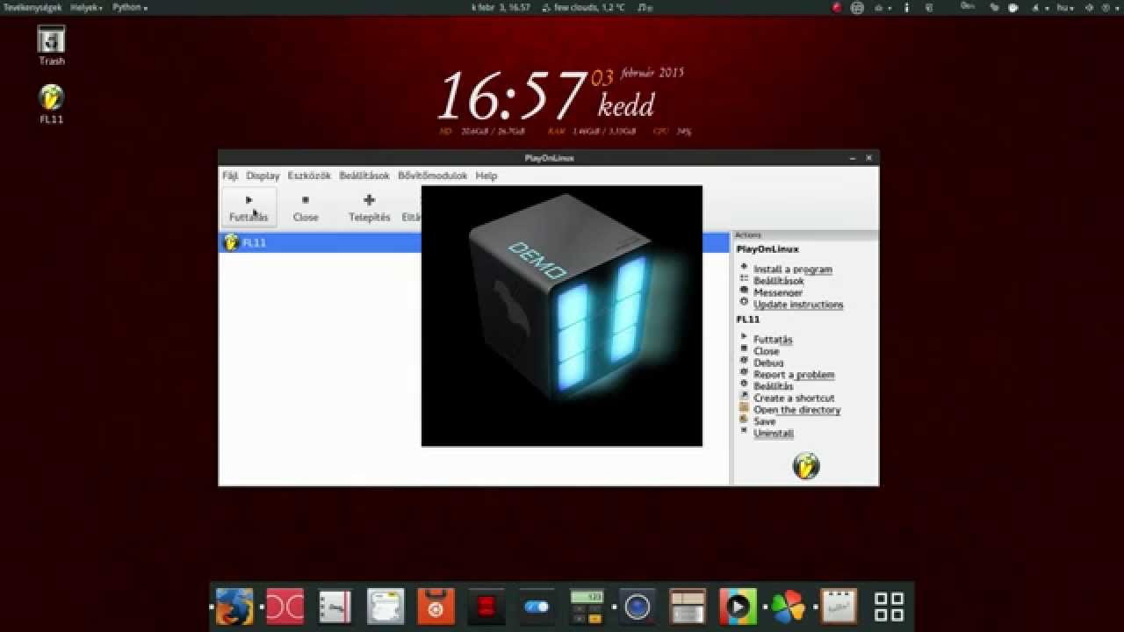
Task: Click the folder icon beside Open the directory
Action: pos(744,407)
